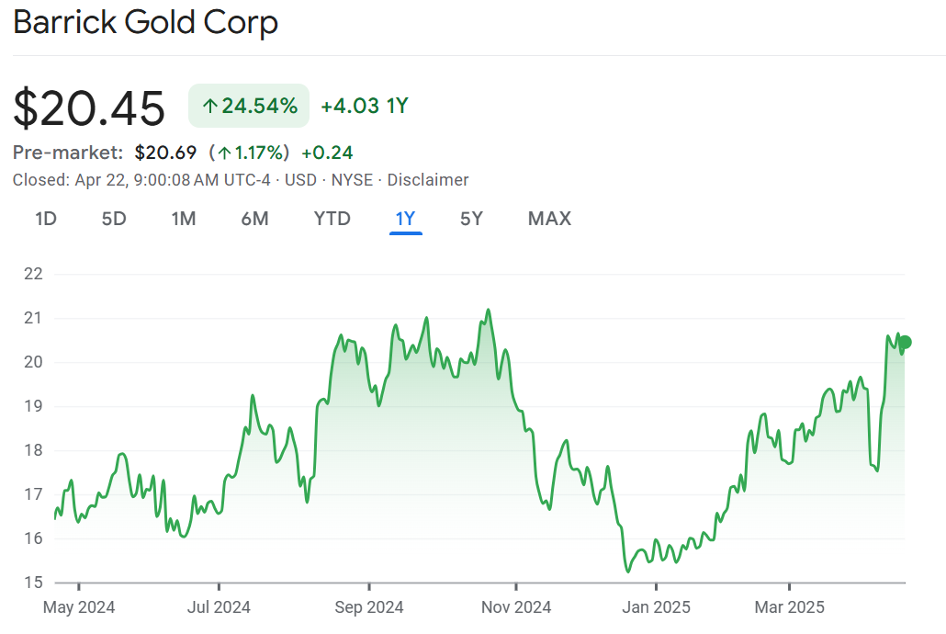
Task: Click the Barrick Gold Corp title
Action: coord(145,23)
